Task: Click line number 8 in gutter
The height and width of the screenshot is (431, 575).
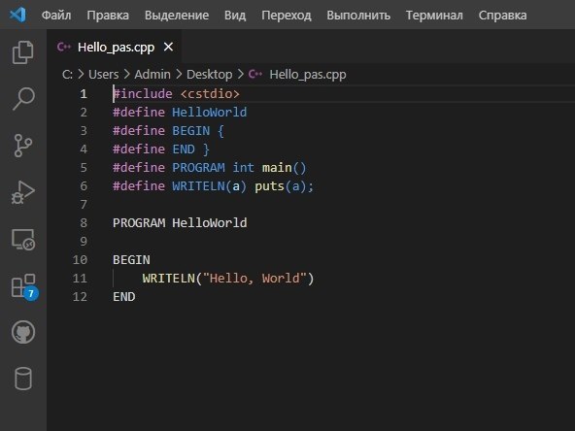Action: tap(84, 223)
